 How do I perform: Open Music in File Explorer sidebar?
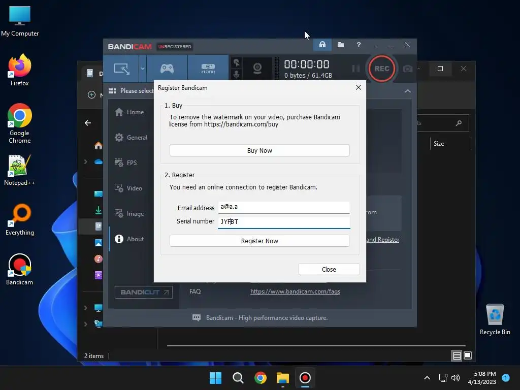pyautogui.click(x=98, y=258)
